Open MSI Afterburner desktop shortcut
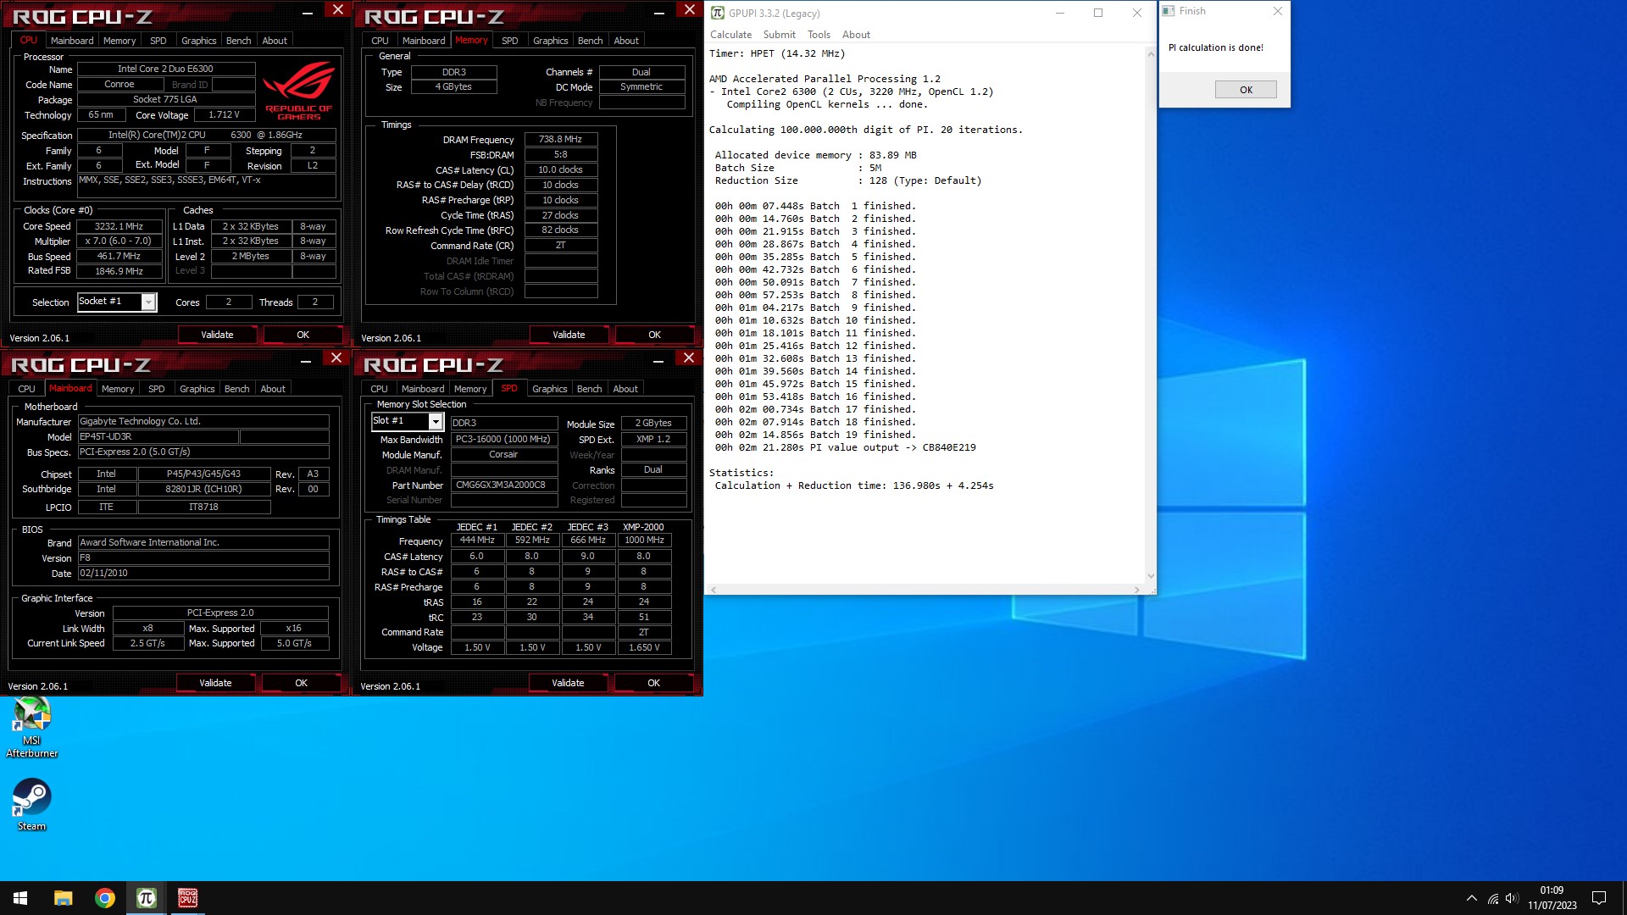The image size is (1627, 915). (x=31, y=727)
